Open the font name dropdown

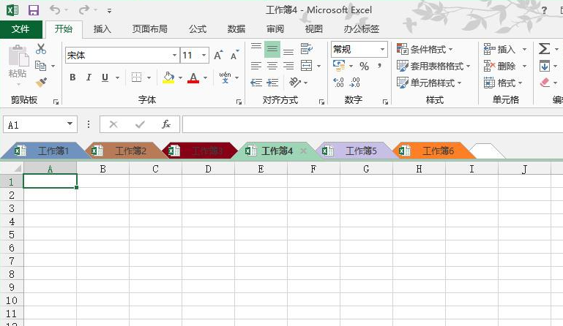click(x=174, y=56)
